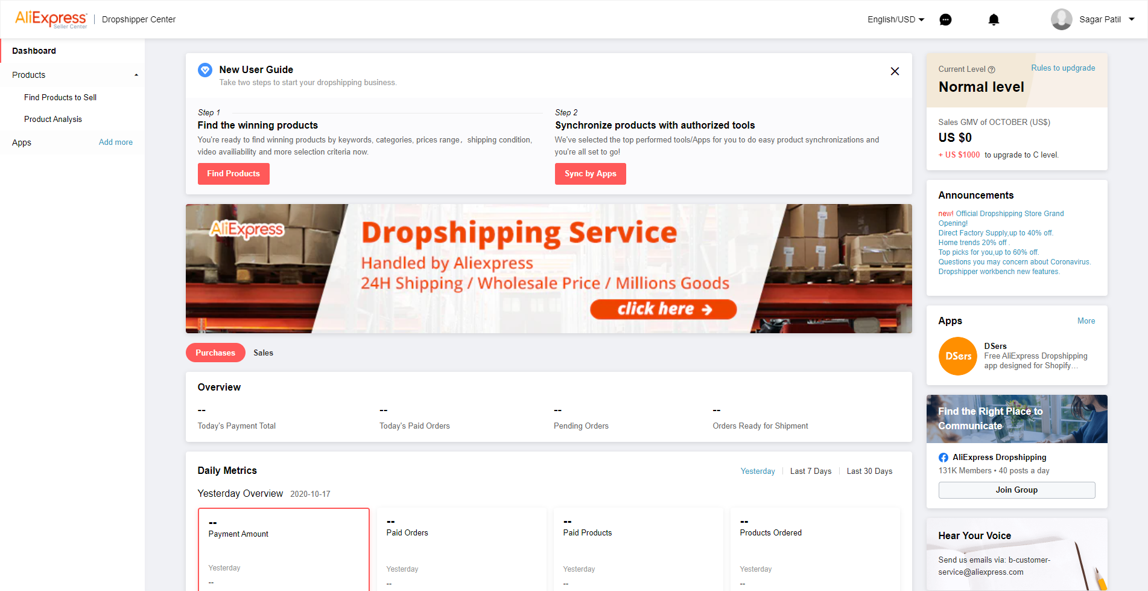
Task: Click the Dropshipping Service banner
Action: [x=549, y=269]
